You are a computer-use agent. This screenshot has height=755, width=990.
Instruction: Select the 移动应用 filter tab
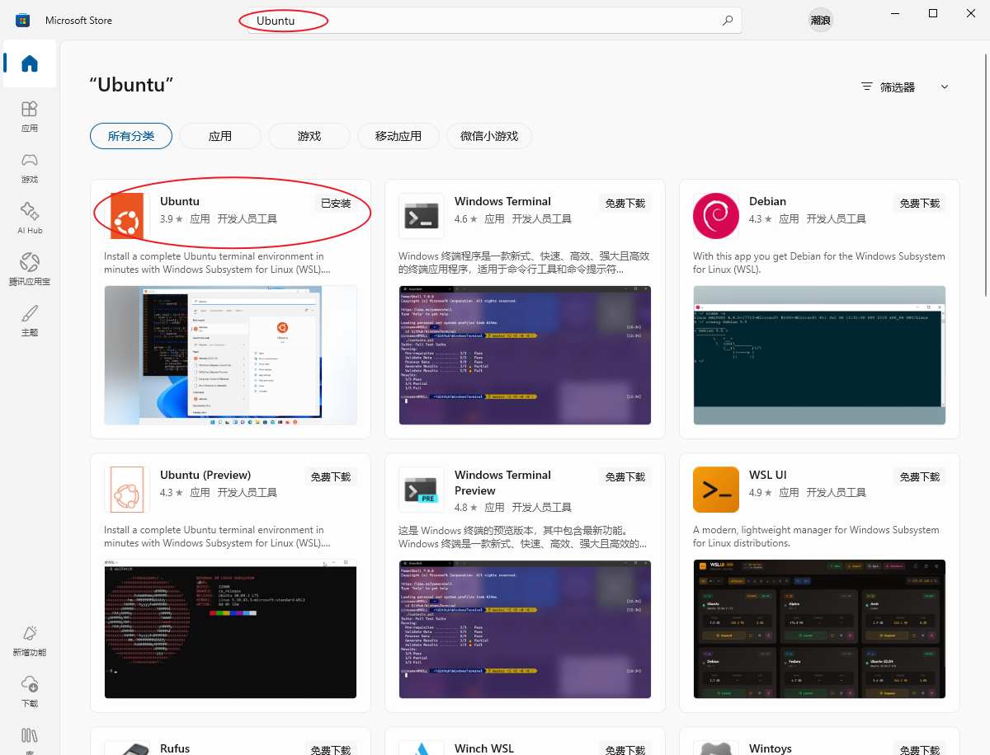click(x=398, y=136)
